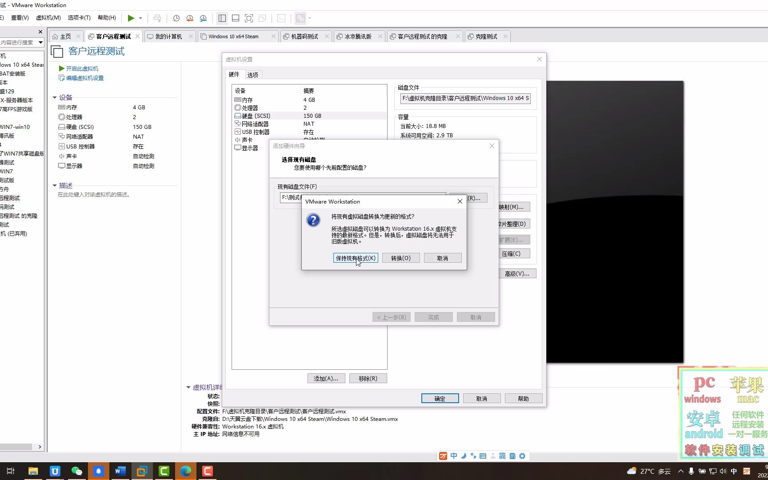Switch to the 机器码测试 tab
The image size is (768, 480).
tap(304, 36)
